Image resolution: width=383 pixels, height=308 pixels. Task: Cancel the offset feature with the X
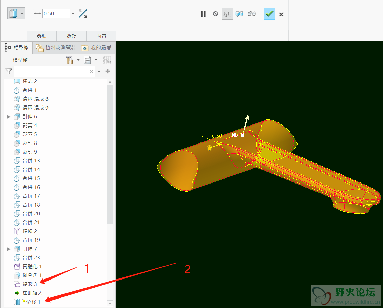click(x=281, y=14)
